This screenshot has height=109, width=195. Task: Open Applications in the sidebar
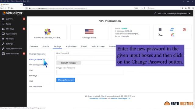point(12,34)
